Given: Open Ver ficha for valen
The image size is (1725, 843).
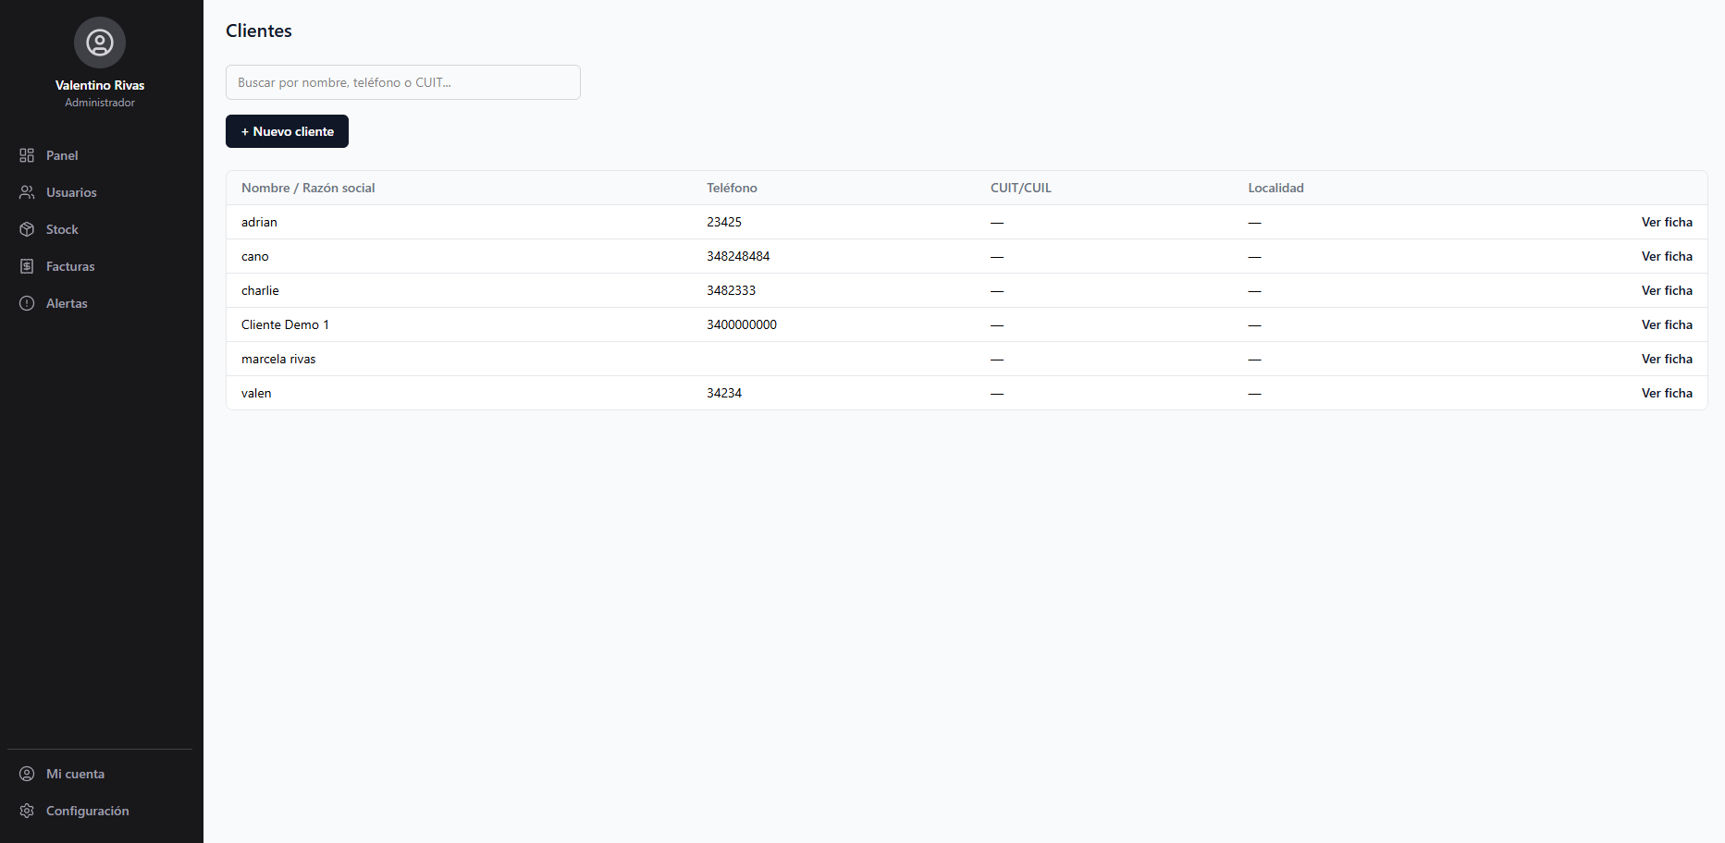Looking at the screenshot, I should coord(1667,393).
